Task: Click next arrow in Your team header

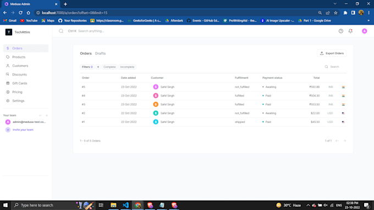Action: (x=46, y=115)
